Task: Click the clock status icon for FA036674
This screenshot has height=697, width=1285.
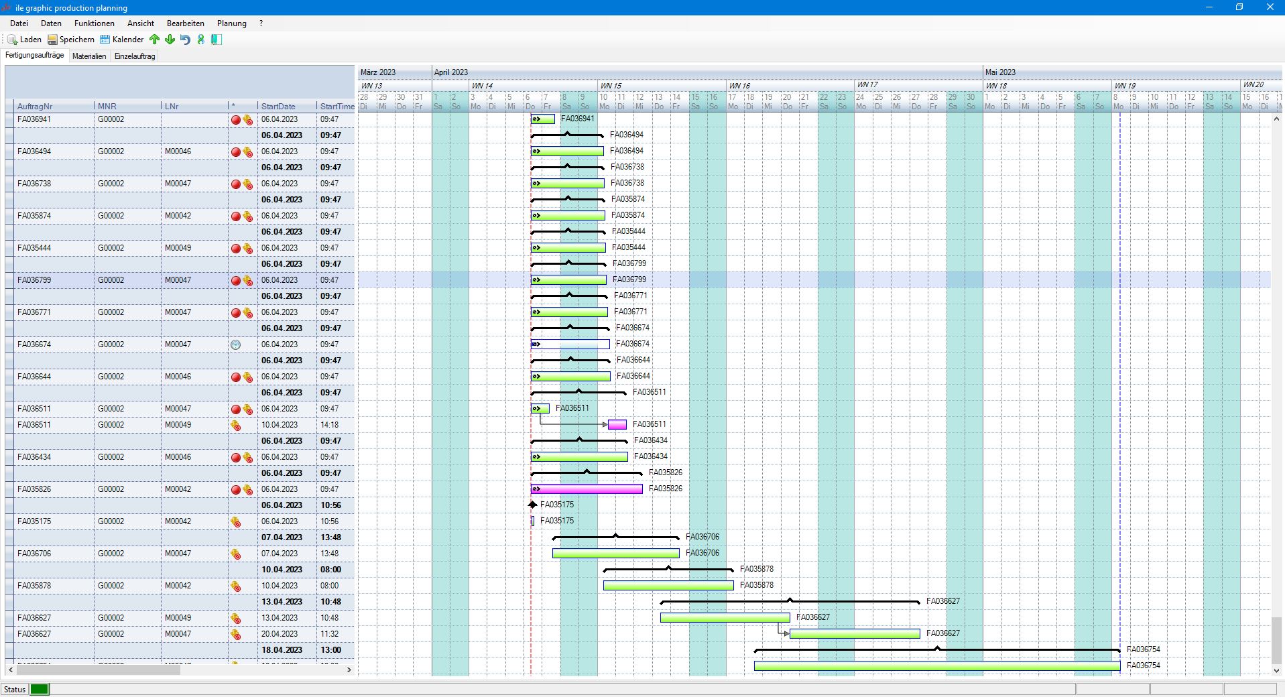Action: click(x=236, y=344)
